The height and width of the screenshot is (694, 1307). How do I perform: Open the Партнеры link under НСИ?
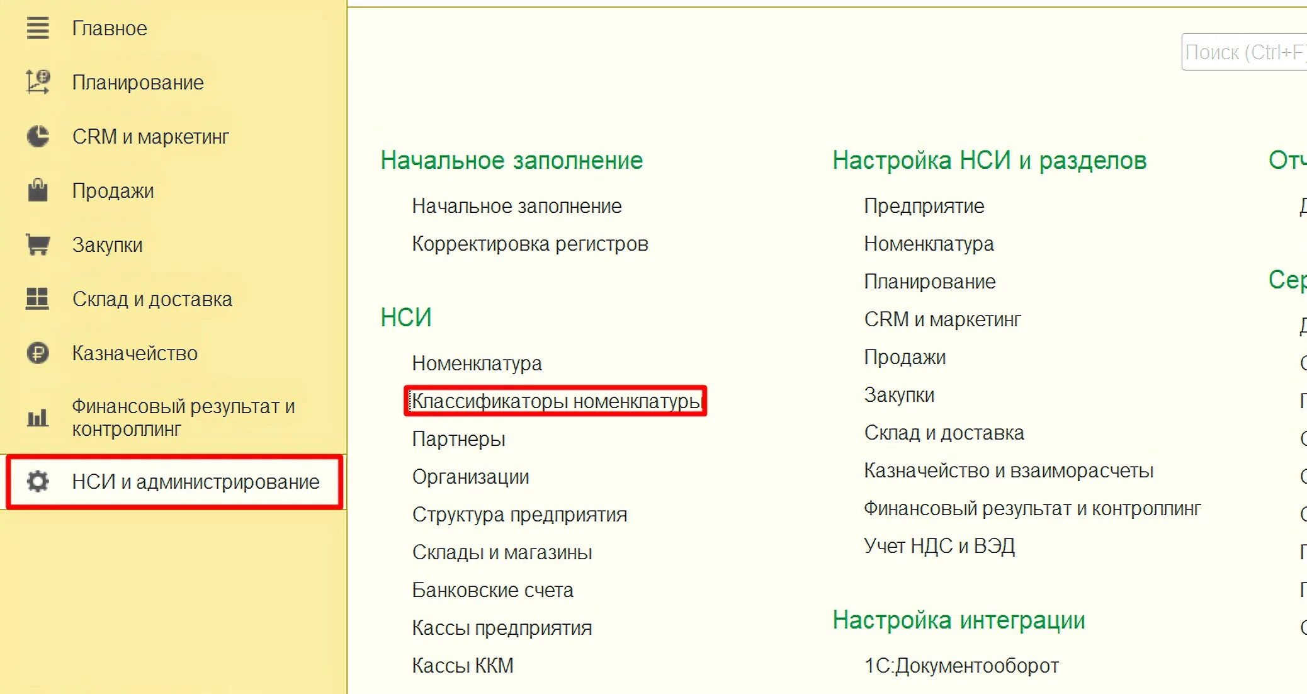458,439
